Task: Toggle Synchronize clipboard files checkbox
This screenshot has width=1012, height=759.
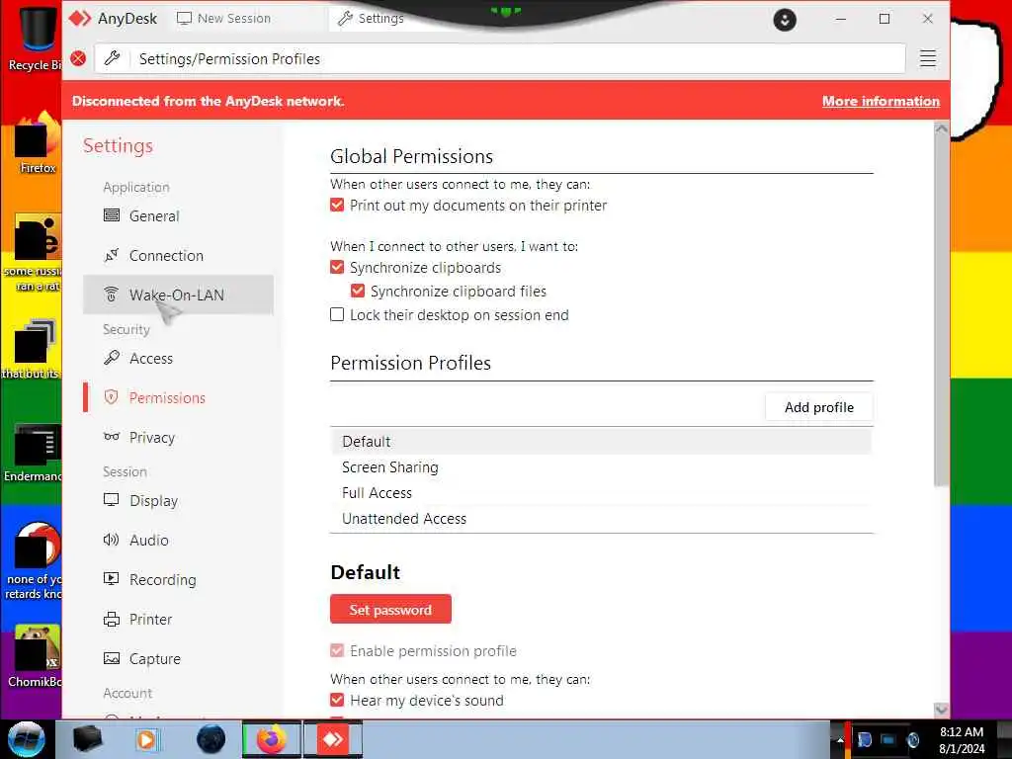Action: point(358,292)
